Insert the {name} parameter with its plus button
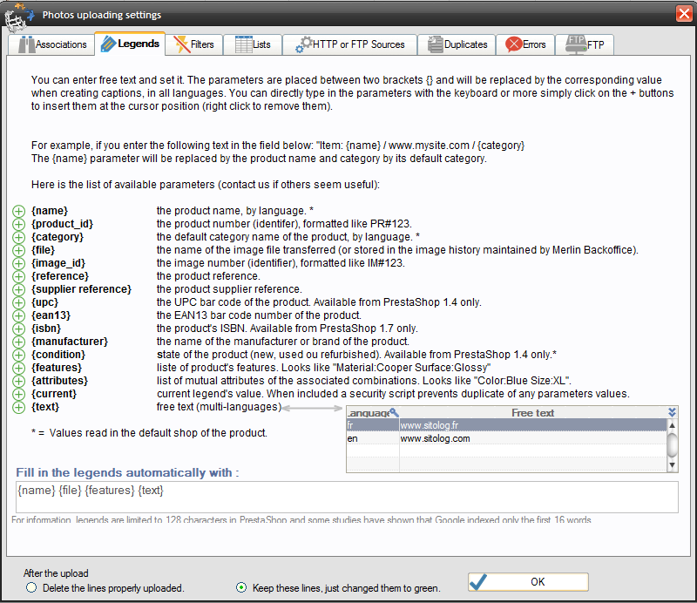Image resolution: width=697 pixels, height=603 pixels. [x=18, y=211]
